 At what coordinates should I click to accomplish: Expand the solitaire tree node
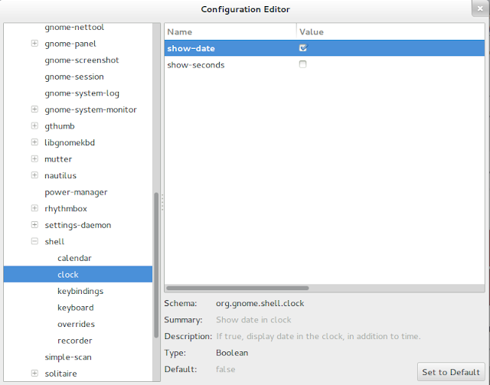(34, 373)
